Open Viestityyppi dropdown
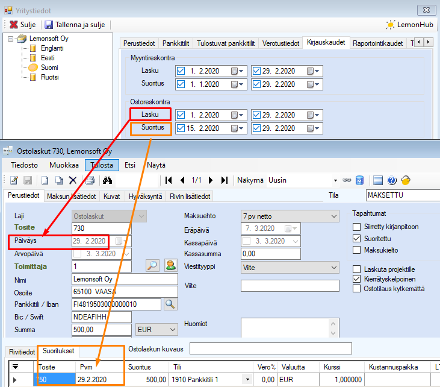This screenshot has width=440, height=387. pos(334,268)
